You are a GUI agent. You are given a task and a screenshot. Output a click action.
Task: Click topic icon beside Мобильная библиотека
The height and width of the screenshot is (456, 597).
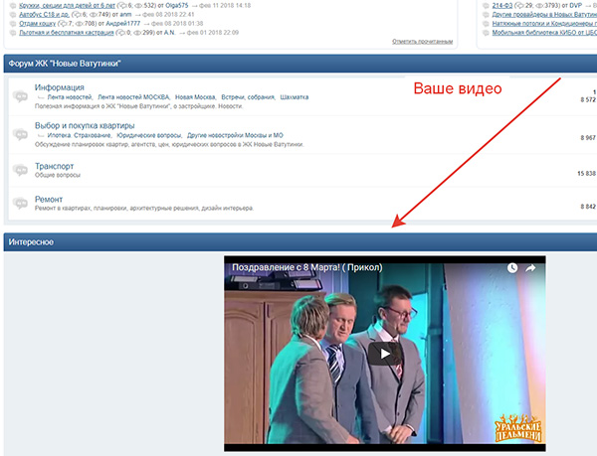tap(486, 33)
